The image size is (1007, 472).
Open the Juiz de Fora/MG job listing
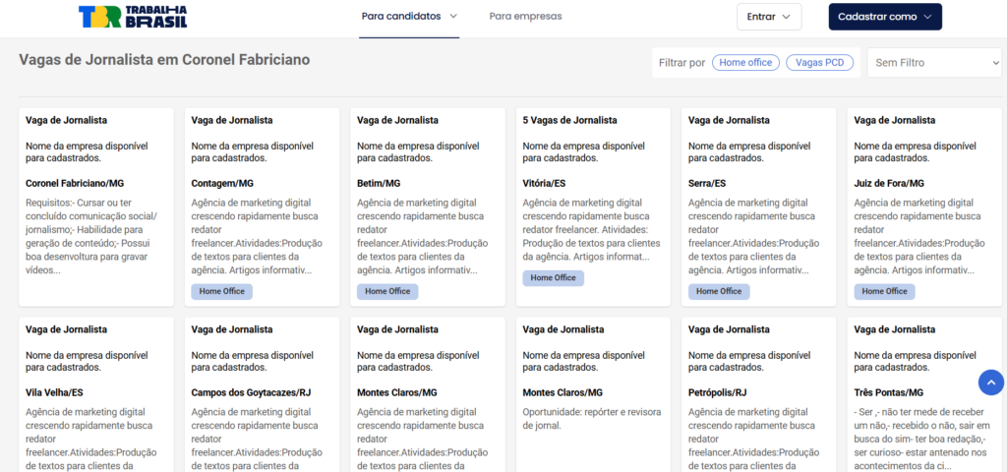point(924,206)
